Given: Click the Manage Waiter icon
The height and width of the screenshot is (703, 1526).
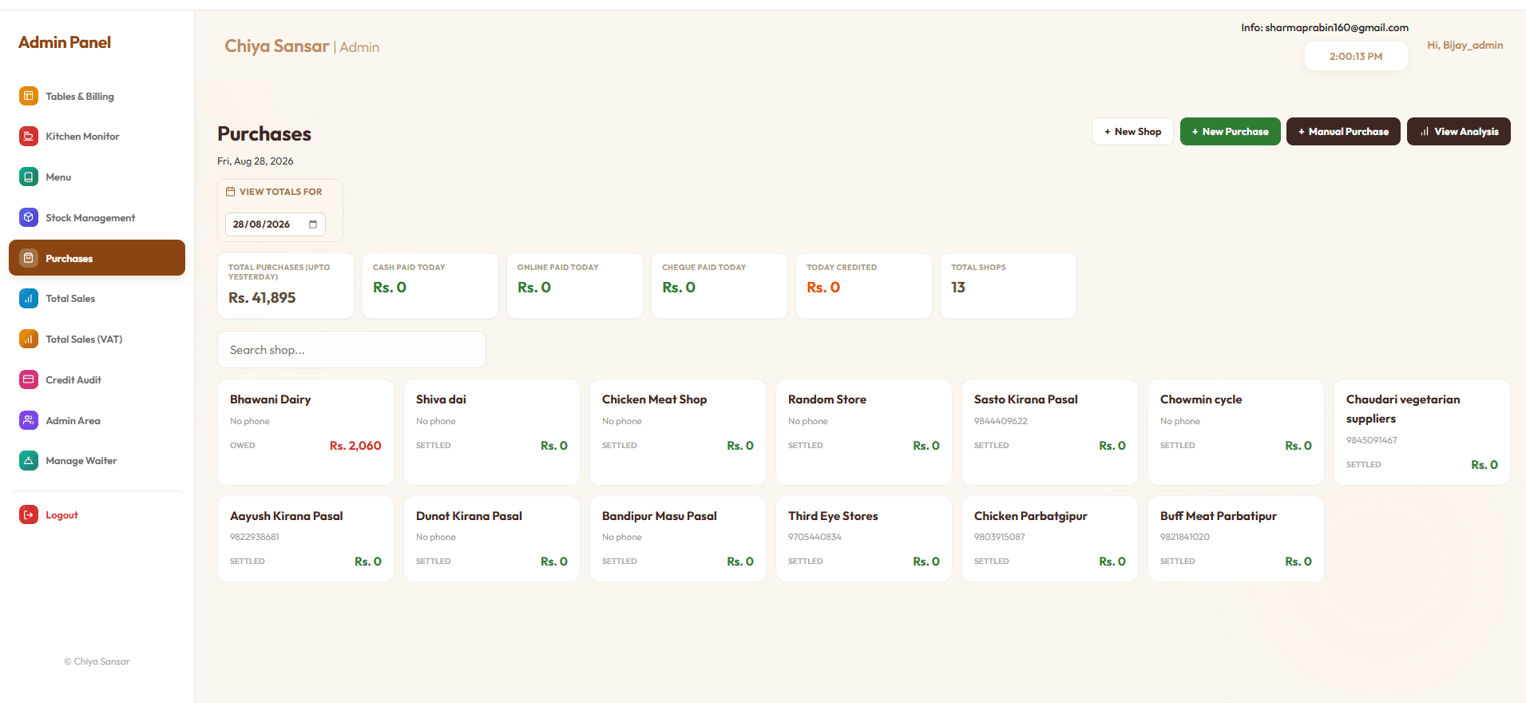Looking at the screenshot, I should point(29,460).
